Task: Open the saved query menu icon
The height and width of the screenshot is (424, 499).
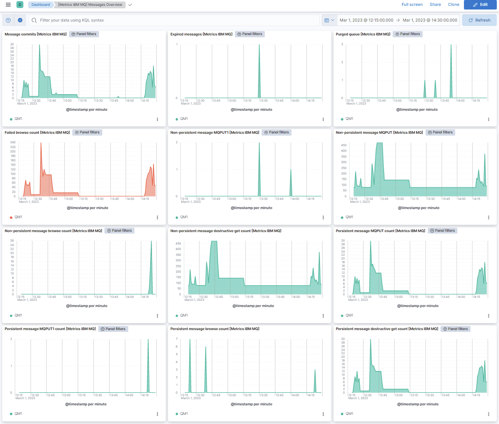Action: (8, 20)
